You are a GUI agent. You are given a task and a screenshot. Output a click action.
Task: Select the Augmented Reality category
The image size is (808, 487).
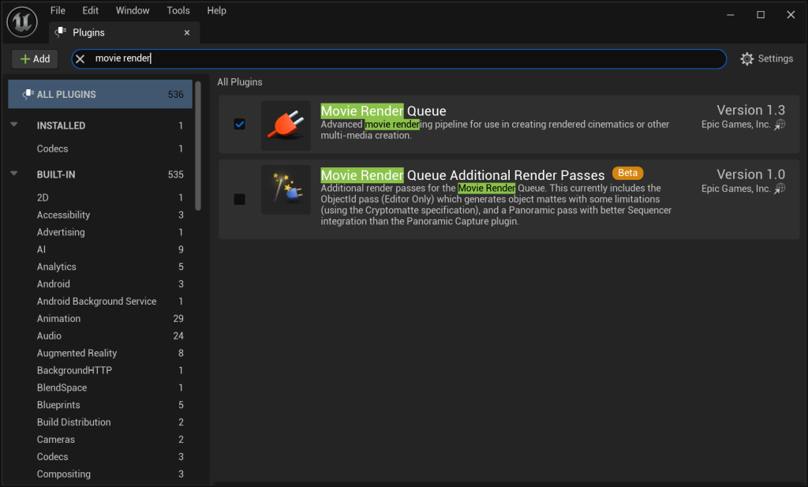pos(100,353)
